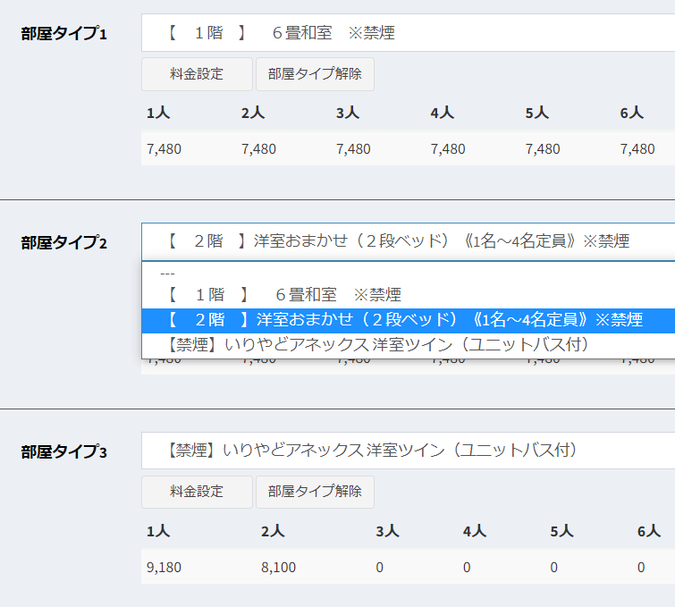The height and width of the screenshot is (607, 675).
Task: Click the 3人 column header in 部屋タイプ3
Action: [387, 531]
